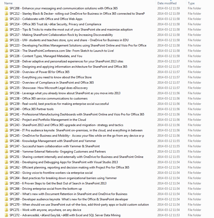Click the folder icon for SPC229
Image resolution: width=214 pixels, height=218 pixels.
click(6, 67)
